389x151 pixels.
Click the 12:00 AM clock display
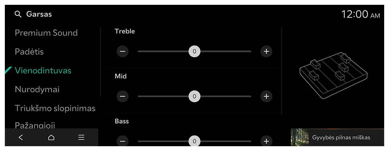coord(361,14)
